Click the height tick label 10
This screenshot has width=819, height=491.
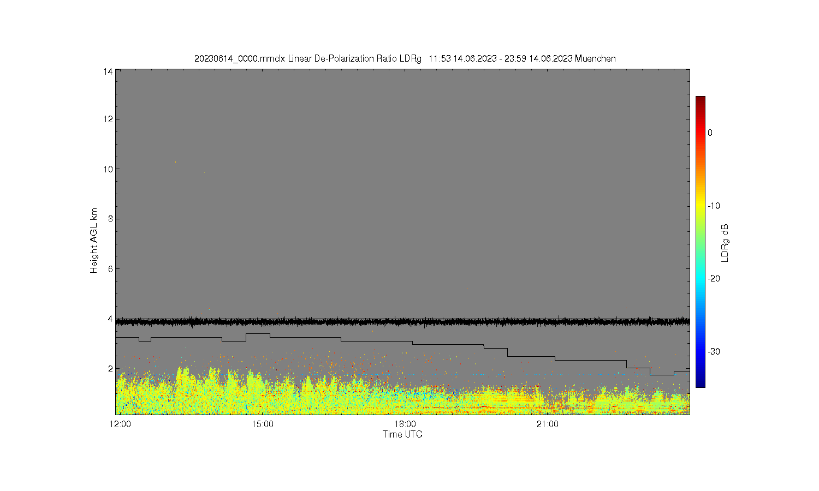(x=108, y=169)
